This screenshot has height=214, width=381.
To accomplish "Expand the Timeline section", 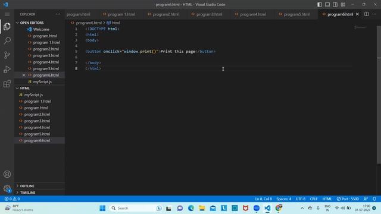I will coord(39,193).
